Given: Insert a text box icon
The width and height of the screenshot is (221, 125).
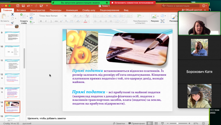Looking at the screenshot, I should 163,21.
